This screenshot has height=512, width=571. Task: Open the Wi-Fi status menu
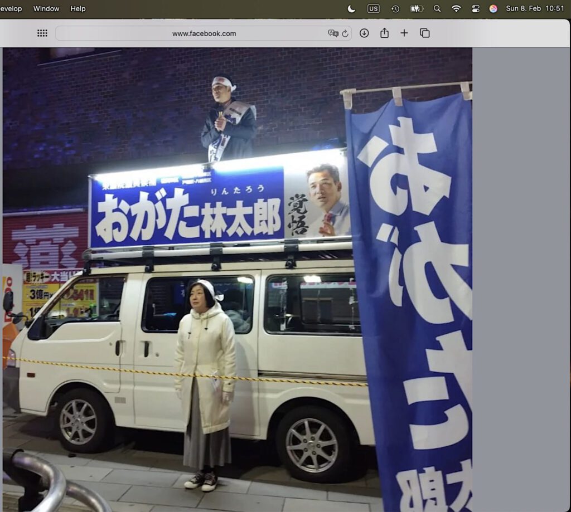coord(456,8)
